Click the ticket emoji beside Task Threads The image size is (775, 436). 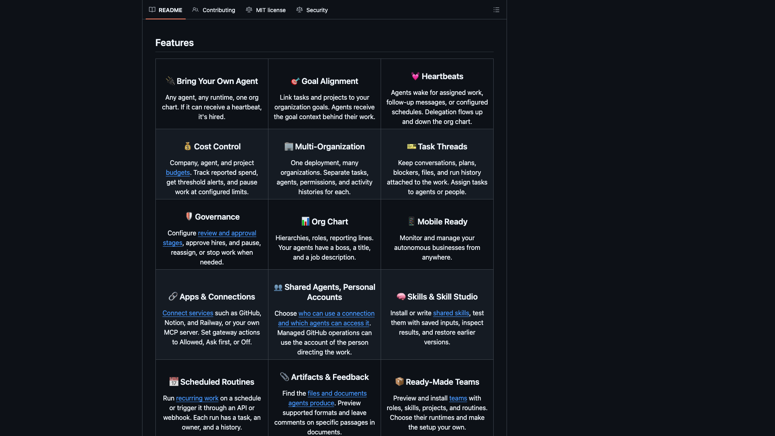(412, 147)
